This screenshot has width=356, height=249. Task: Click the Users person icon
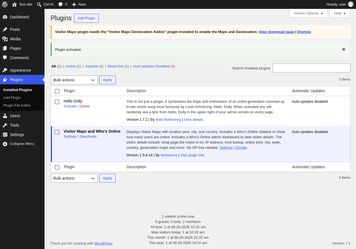5,116
